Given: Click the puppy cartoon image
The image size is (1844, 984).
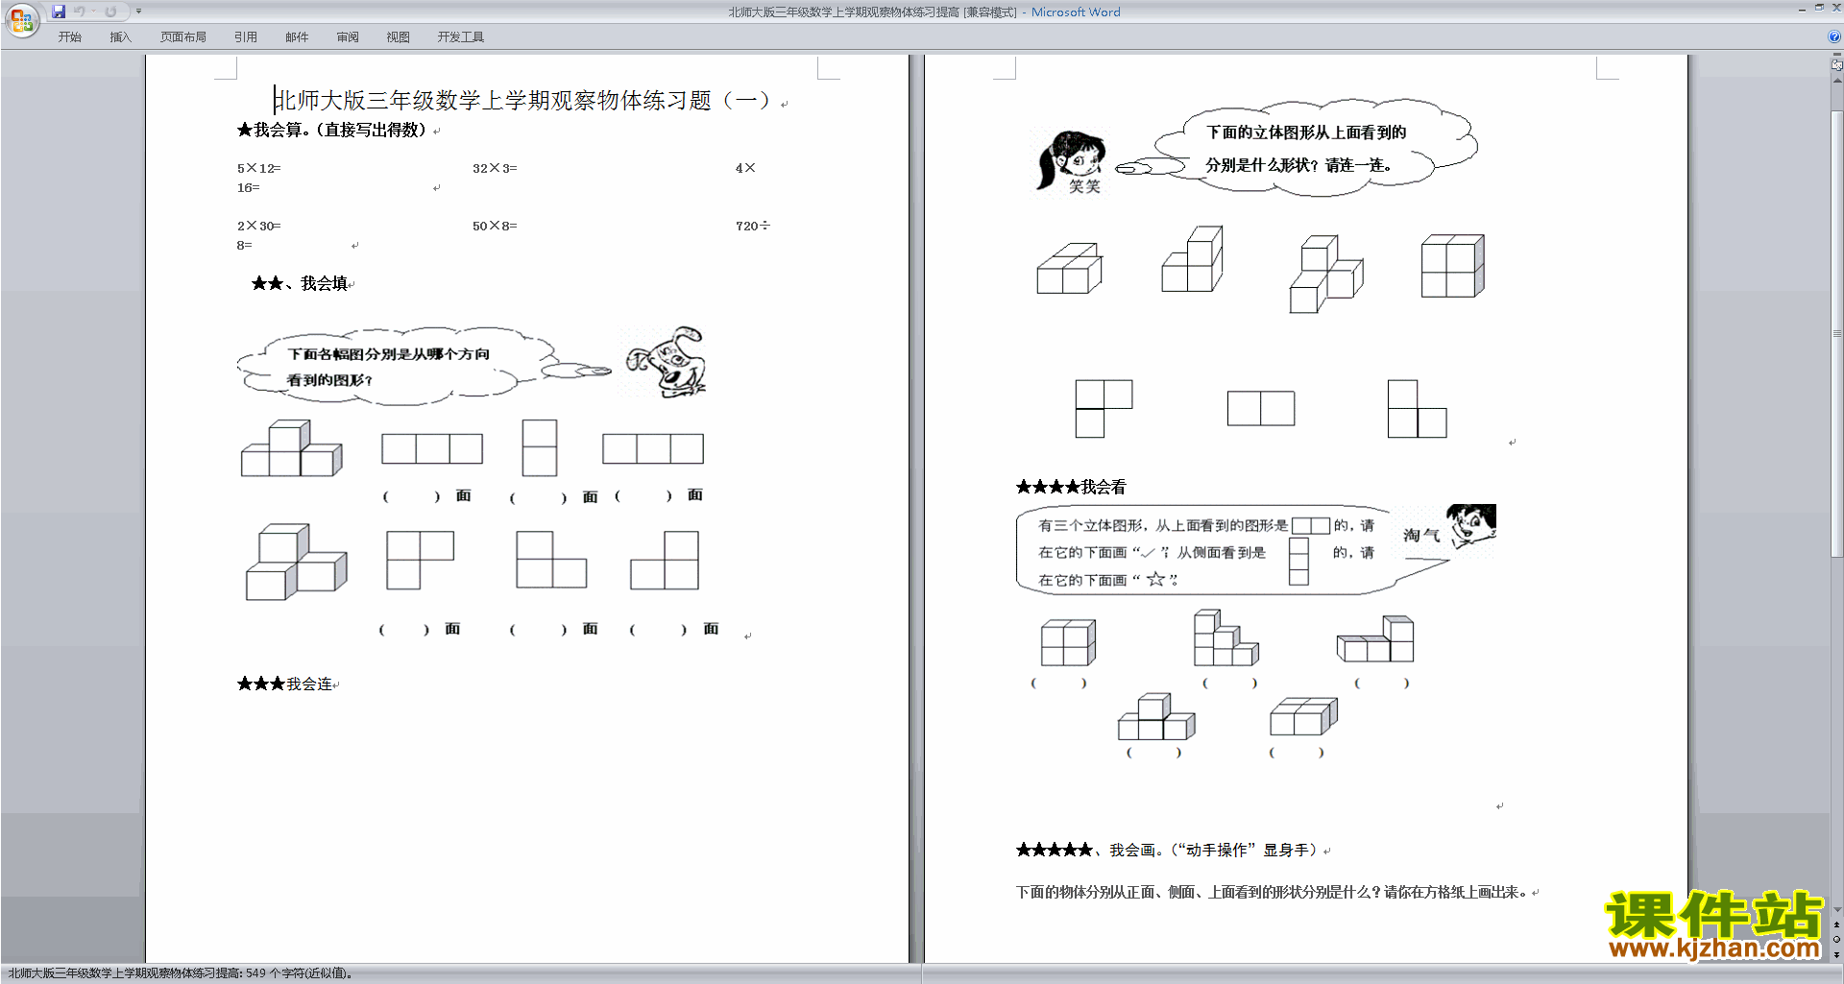Looking at the screenshot, I should point(666,362).
